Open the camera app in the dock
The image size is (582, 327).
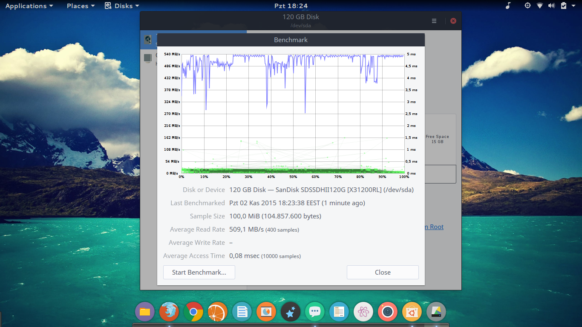(388, 312)
